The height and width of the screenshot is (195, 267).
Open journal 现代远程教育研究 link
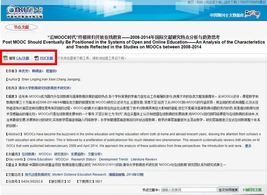pyautogui.click(x=38, y=175)
